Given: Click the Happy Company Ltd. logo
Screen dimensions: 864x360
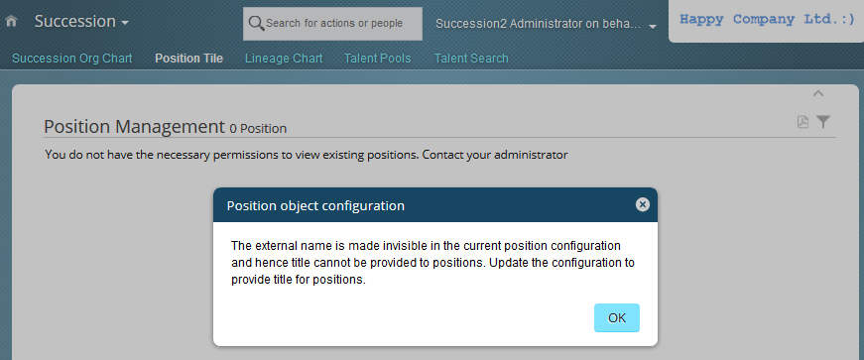Looking at the screenshot, I should pyautogui.click(x=767, y=20).
